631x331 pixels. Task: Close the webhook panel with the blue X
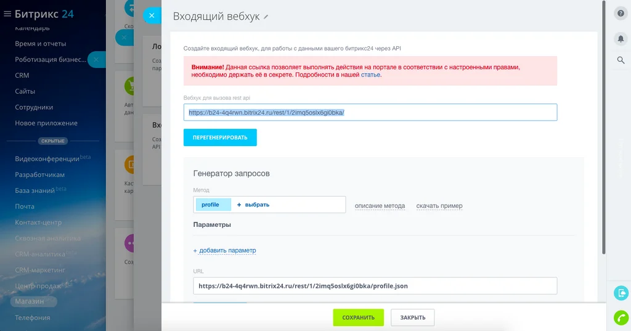pyautogui.click(x=152, y=15)
